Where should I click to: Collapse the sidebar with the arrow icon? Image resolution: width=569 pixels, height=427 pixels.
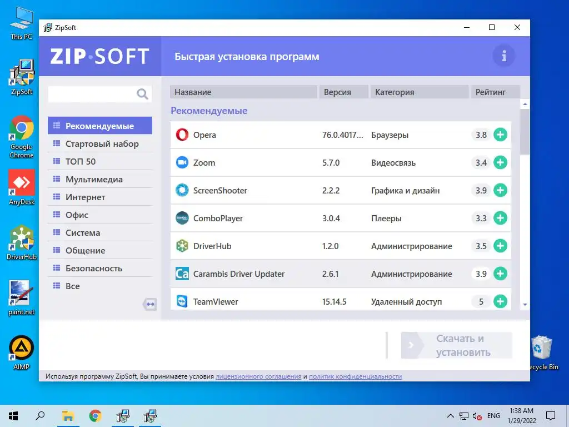pyautogui.click(x=150, y=304)
